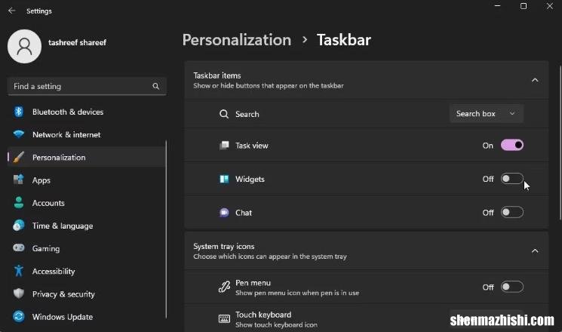The height and width of the screenshot is (332, 562).
Task: Click the Gaming controller icon
Action: (19, 247)
